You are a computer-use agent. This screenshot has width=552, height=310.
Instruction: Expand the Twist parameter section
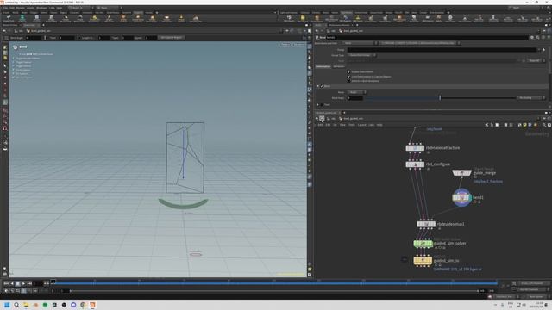318,105
